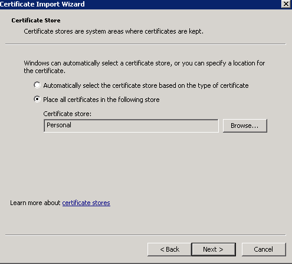Click the 'Automatically select the certificate store' label
Screen dimensions: 292x264
[146, 85]
